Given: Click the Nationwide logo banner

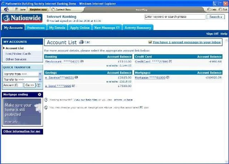Looking at the screenshot, I should coord(22,18).
